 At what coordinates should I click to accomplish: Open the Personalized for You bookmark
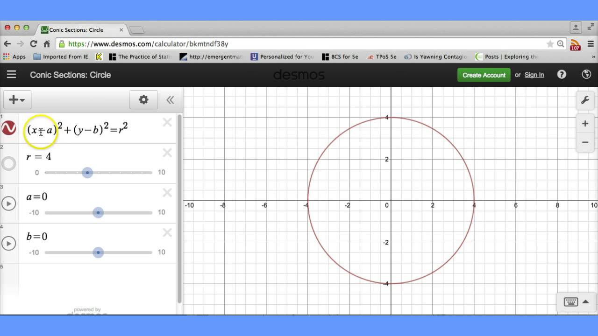point(282,56)
